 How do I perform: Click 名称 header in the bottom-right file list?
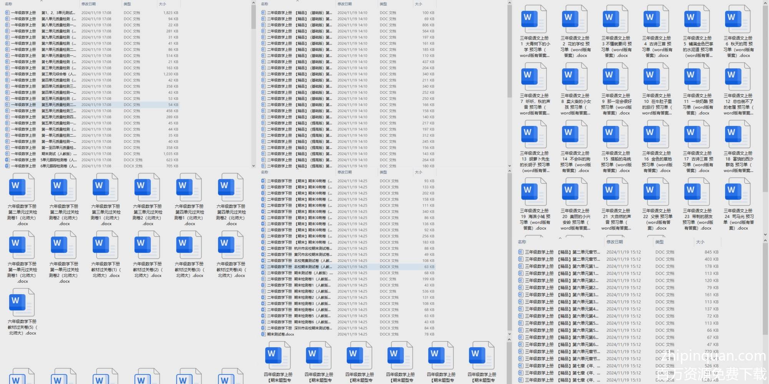522,242
